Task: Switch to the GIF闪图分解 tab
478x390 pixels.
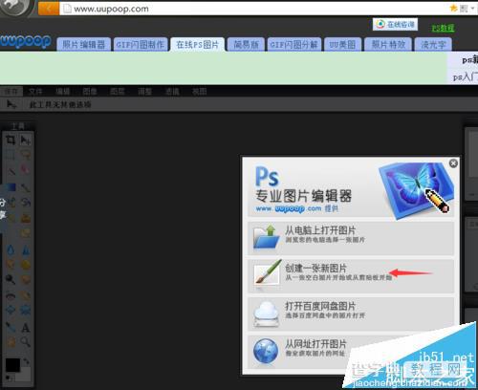Action: click(x=294, y=44)
